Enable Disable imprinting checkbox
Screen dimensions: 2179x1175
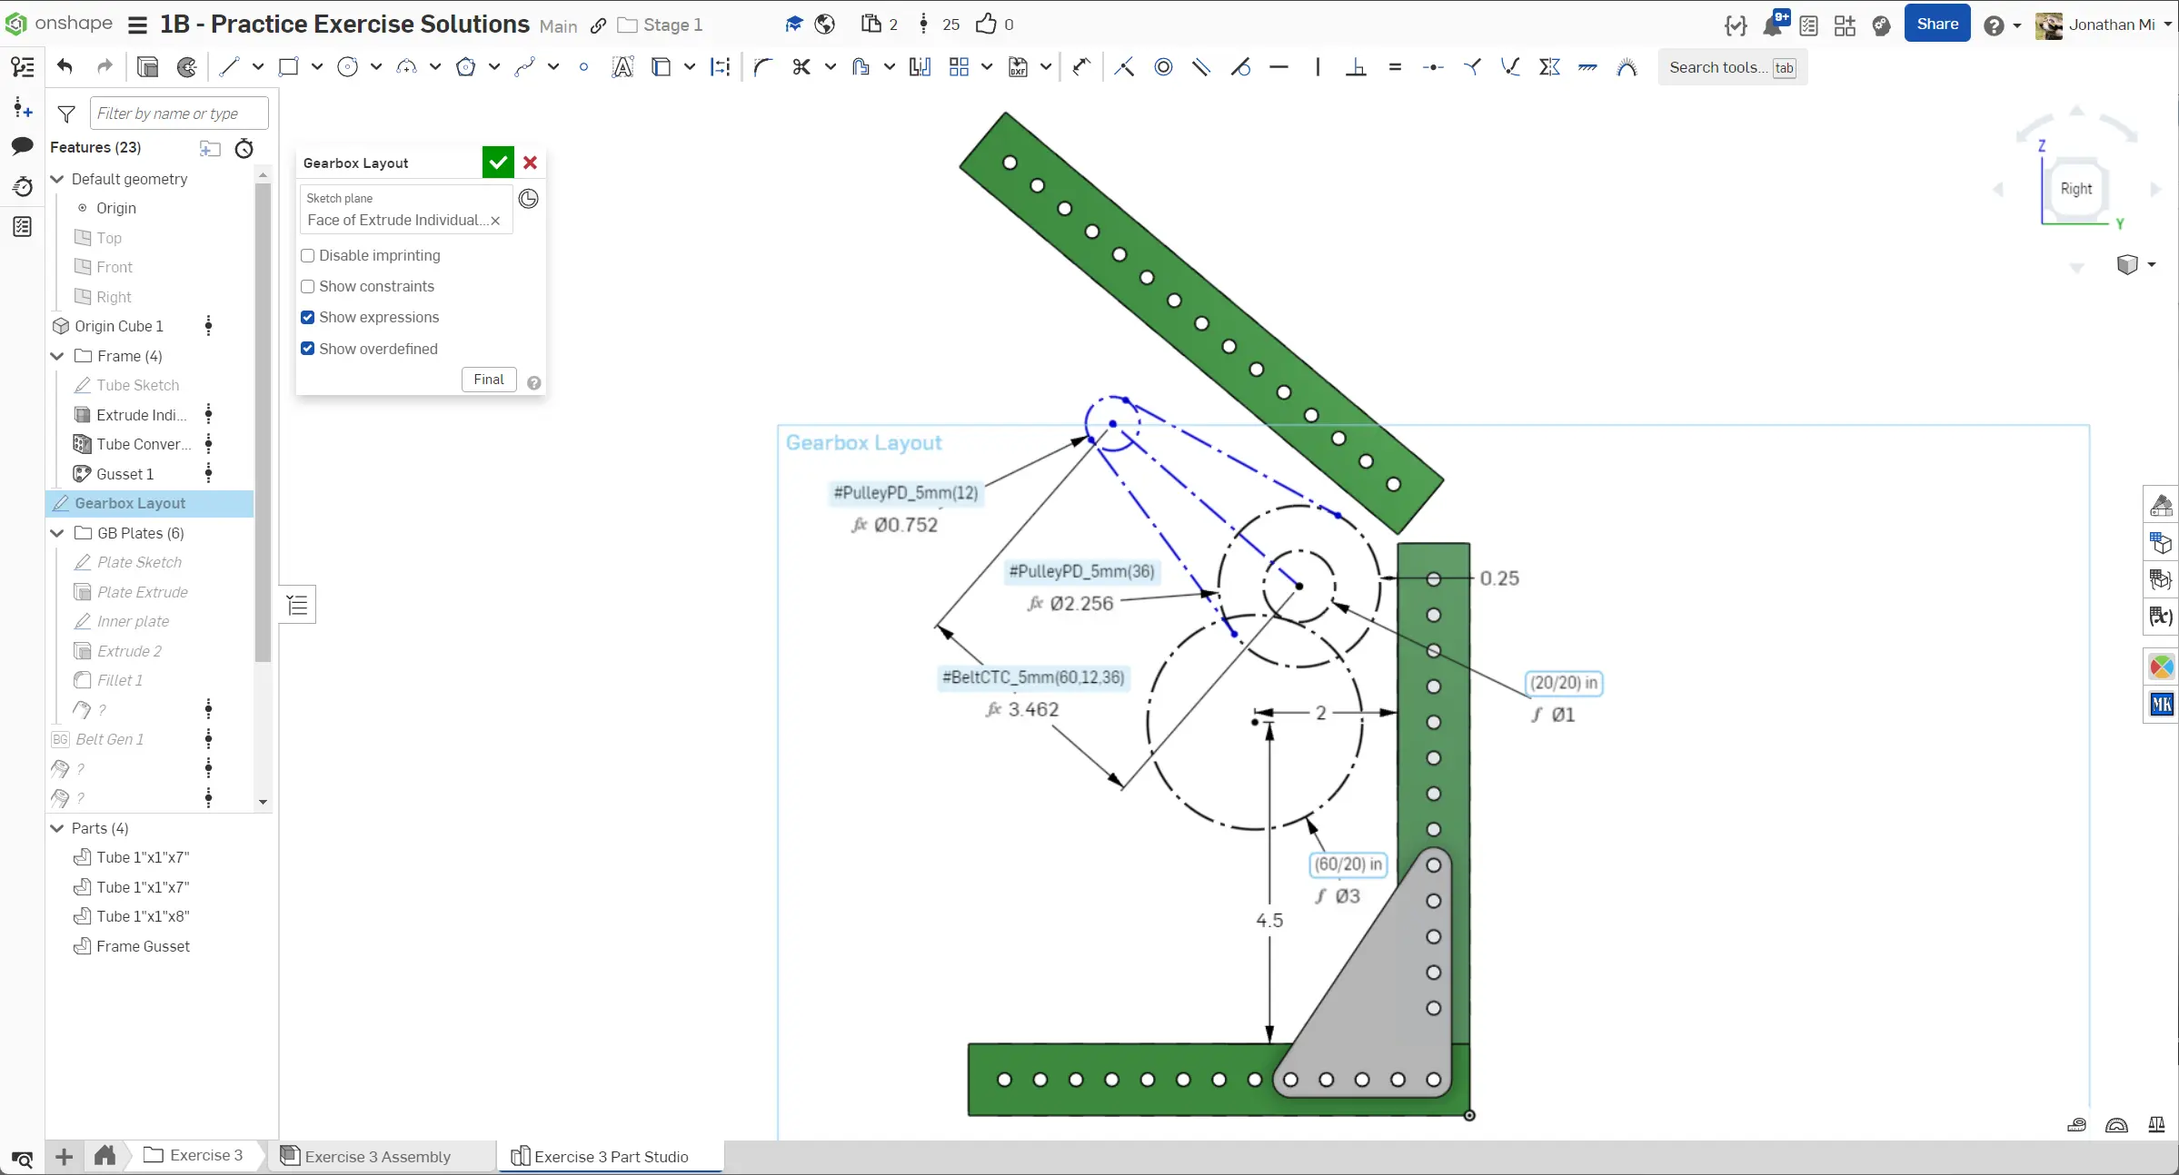pos(308,256)
